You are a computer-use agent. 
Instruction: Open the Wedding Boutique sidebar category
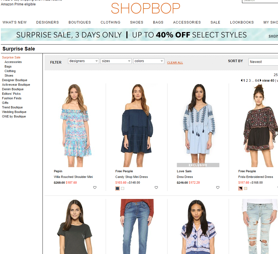tap(14, 112)
